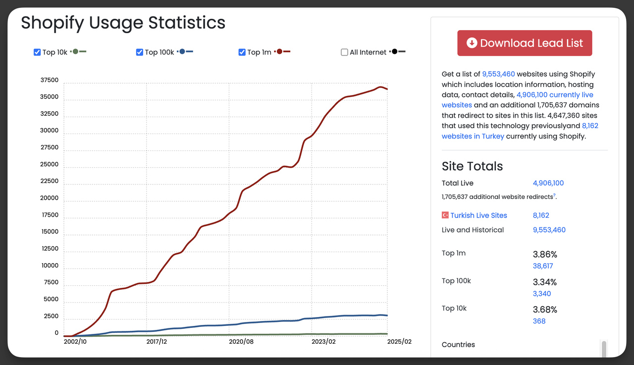Click the black All Internet legend marker
This screenshot has height=365, width=634.
[x=397, y=51]
